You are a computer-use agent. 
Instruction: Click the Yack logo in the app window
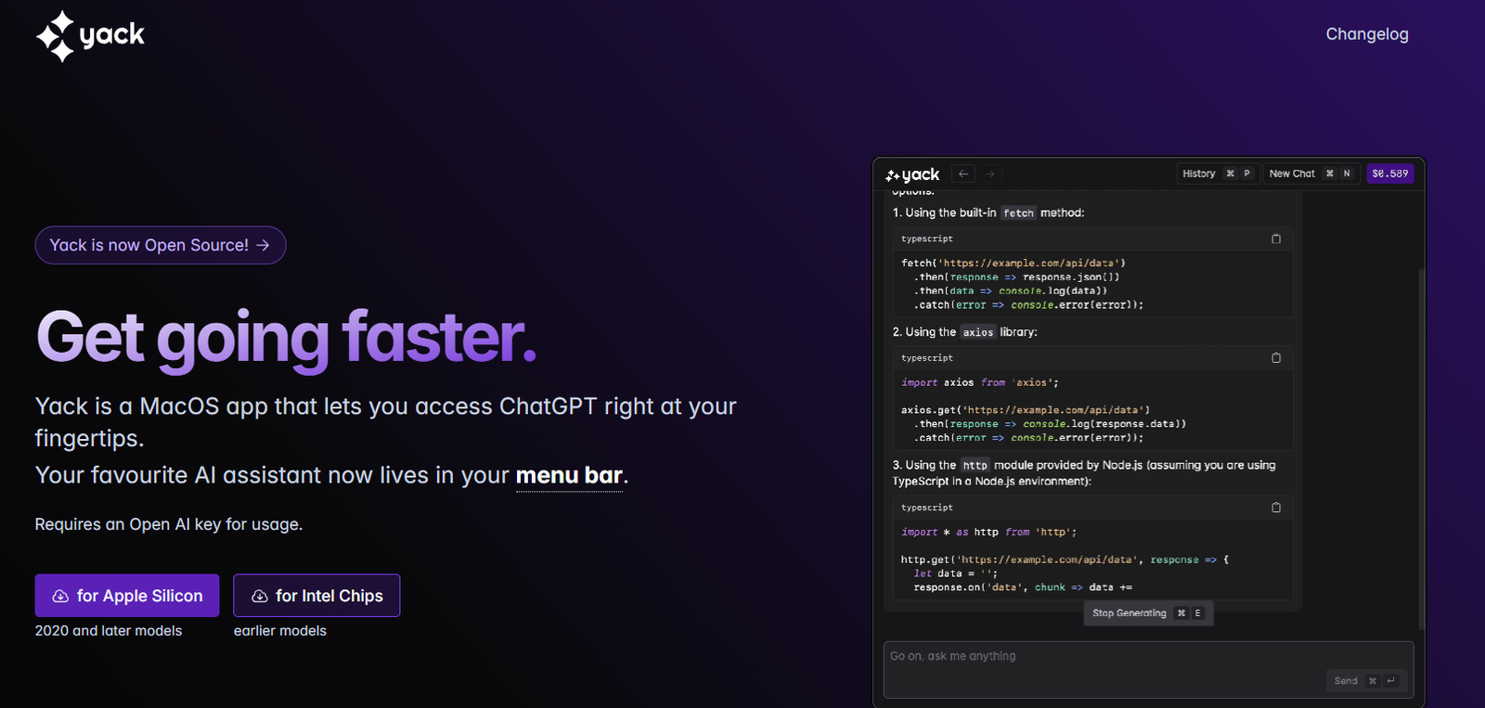click(x=912, y=174)
